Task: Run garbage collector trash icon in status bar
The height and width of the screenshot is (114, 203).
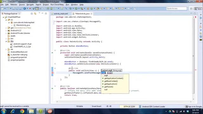Action: click(140, 106)
